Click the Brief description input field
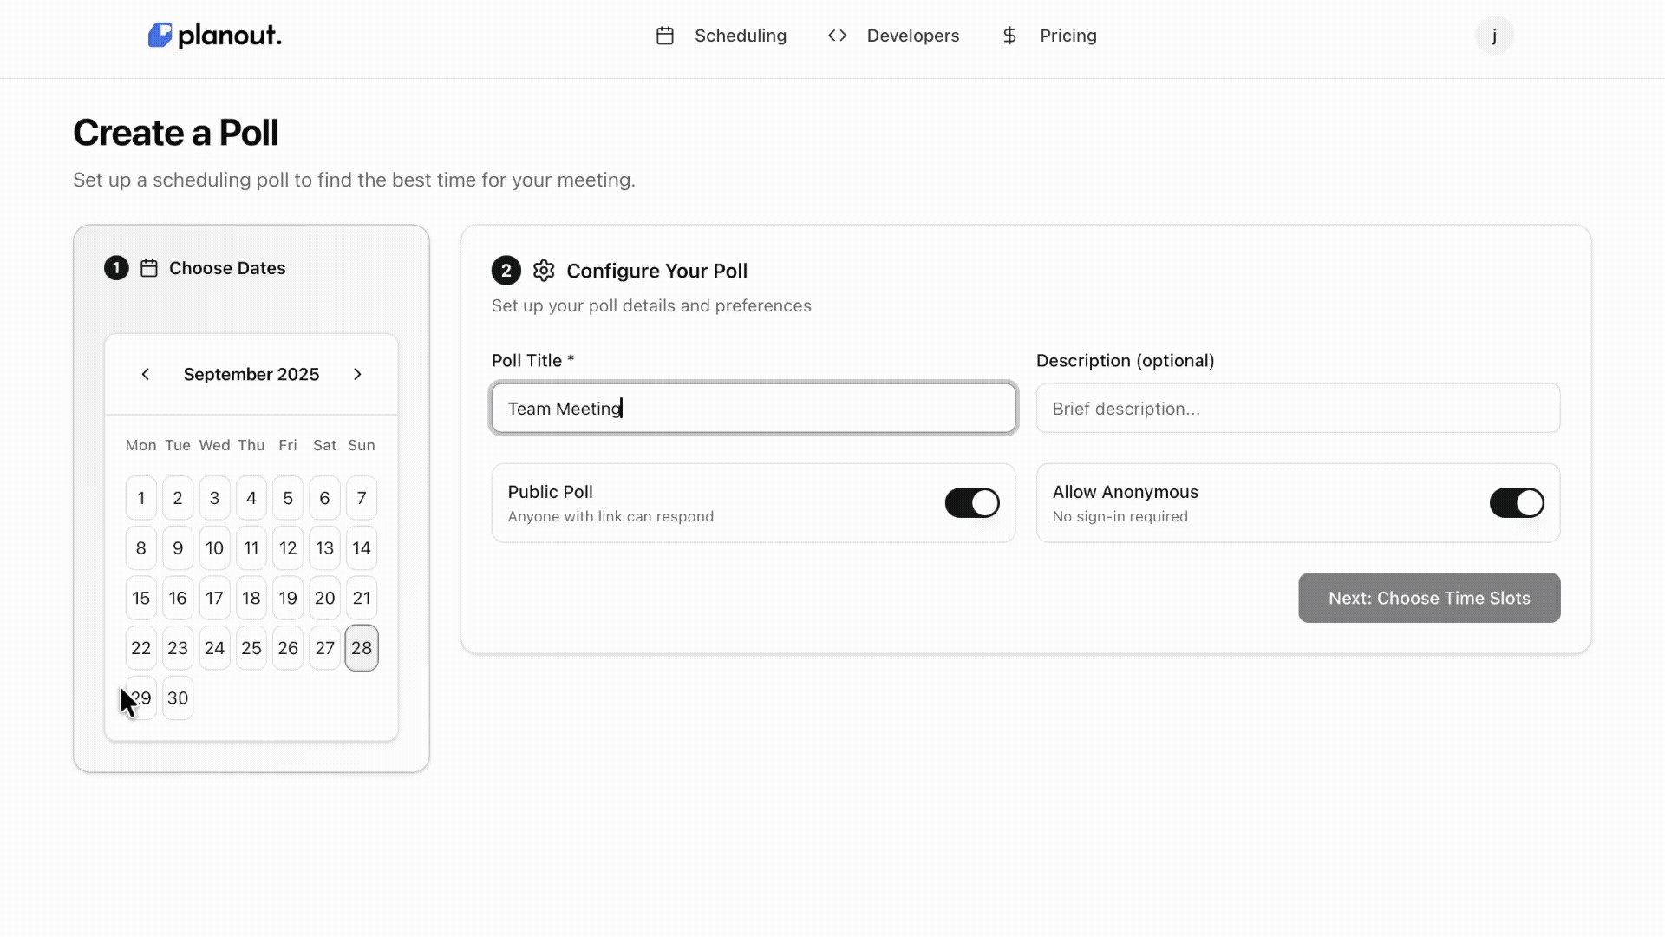The width and height of the screenshot is (1665, 937). point(1297,408)
